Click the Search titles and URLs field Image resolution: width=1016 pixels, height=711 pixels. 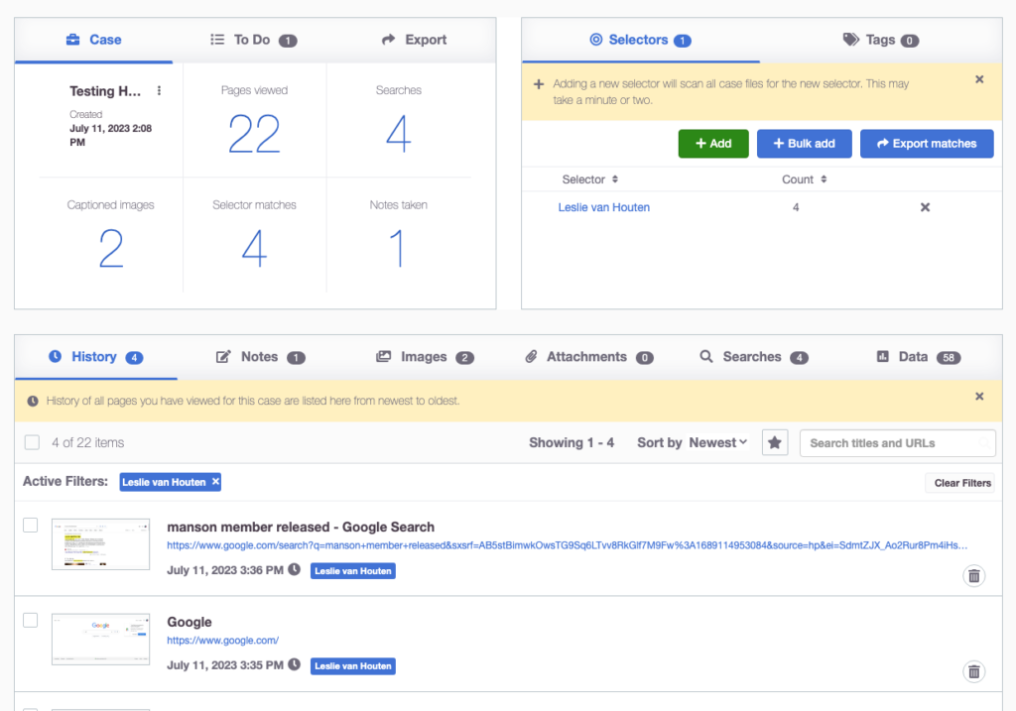(x=897, y=443)
